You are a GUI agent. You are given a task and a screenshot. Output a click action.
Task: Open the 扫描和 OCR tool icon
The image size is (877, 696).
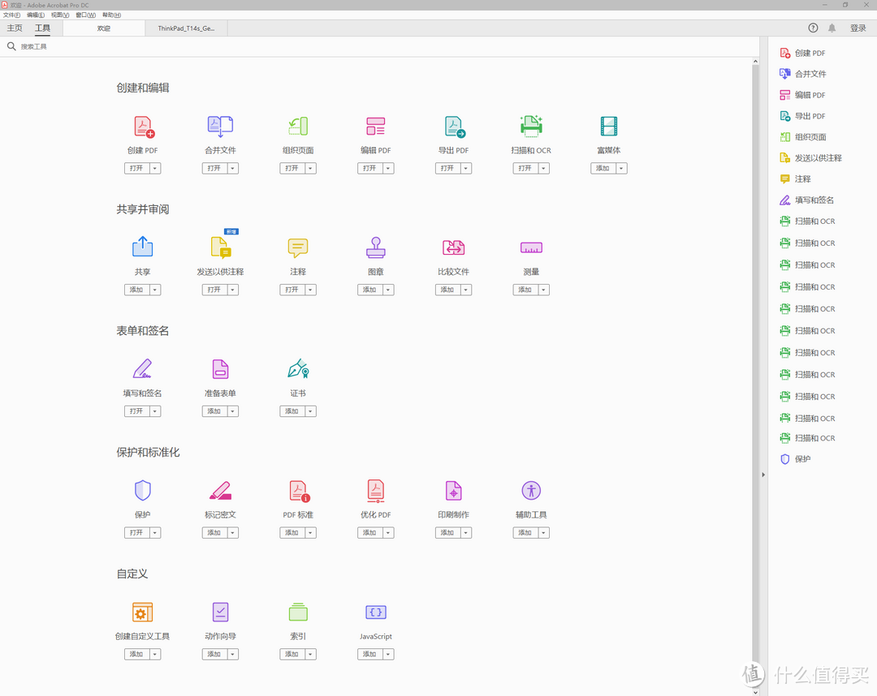tap(531, 127)
